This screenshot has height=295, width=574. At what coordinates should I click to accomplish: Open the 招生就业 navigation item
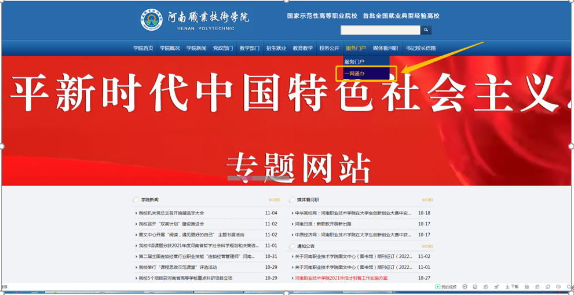coord(276,48)
